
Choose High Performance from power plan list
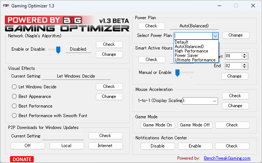pyautogui.click(x=196, y=51)
